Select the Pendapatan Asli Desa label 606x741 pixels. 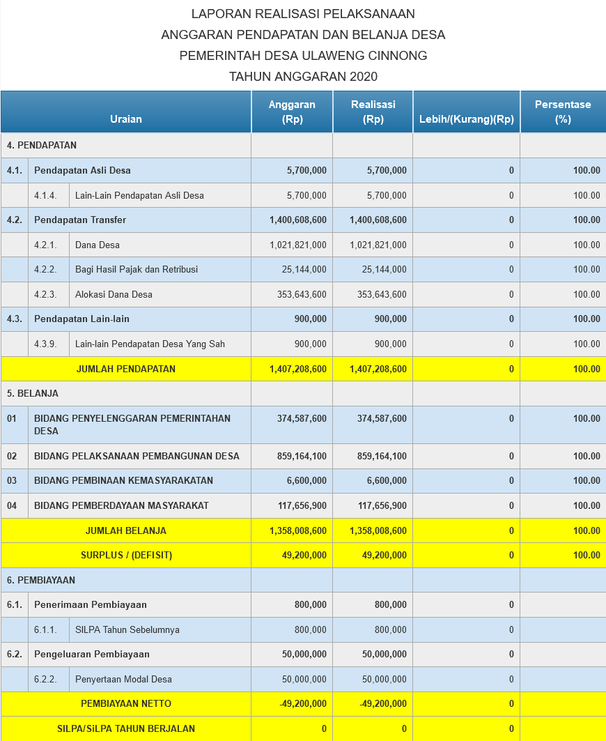coord(82,171)
